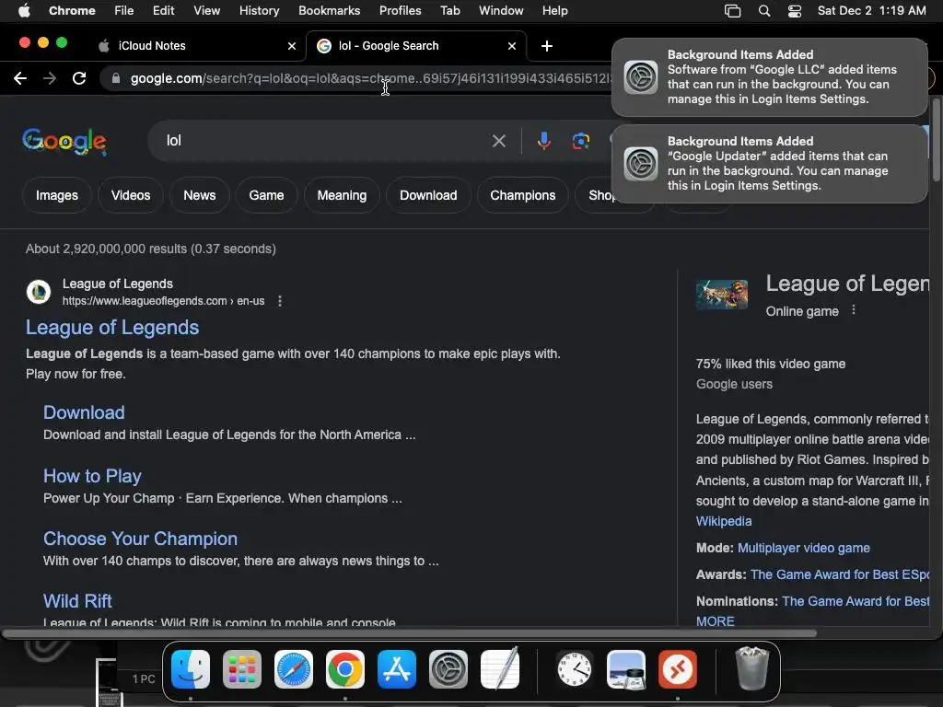This screenshot has width=943, height=707.
Task: Open the Window menu
Action: click(x=501, y=11)
